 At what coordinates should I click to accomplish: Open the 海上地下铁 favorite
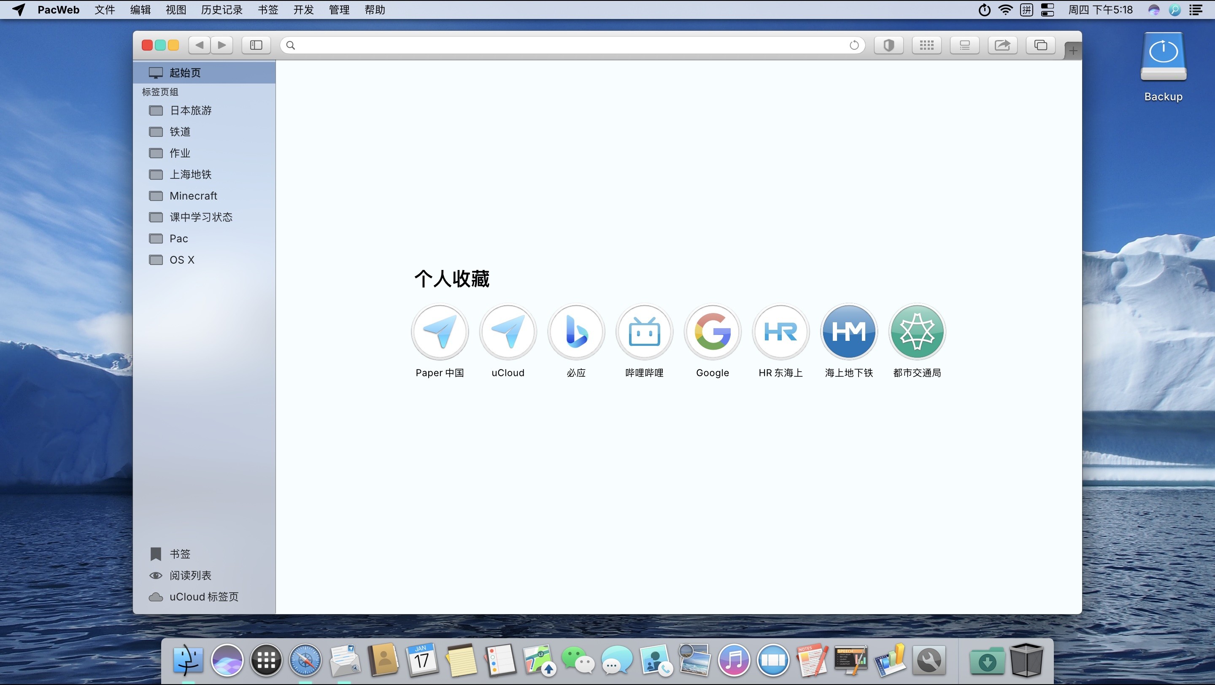tap(848, 332)
